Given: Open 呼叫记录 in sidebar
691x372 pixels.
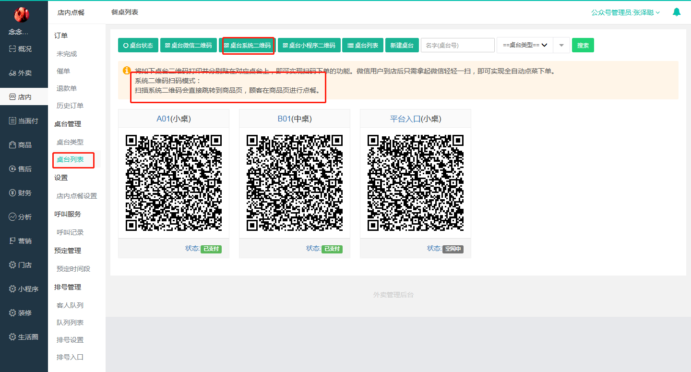Looking at the screenshot, I should tap(70, 232).
